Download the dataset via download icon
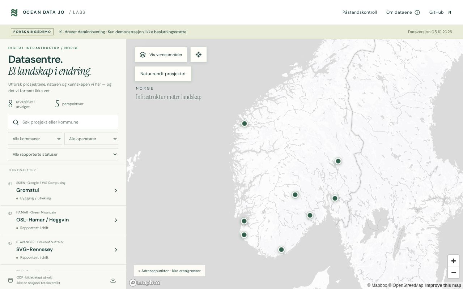Image resolution: width=463 pixels, height=289 pixels. tap(113, 280)
